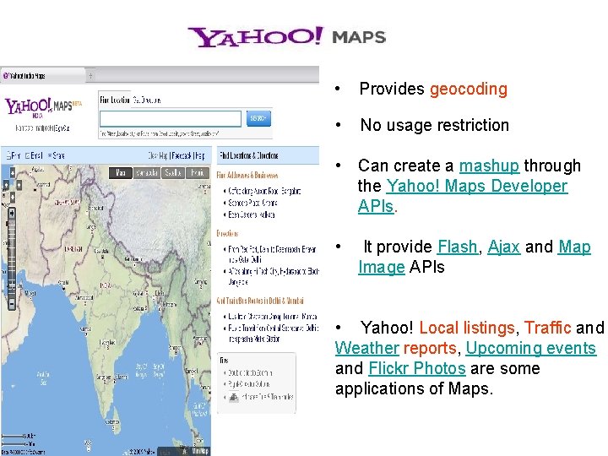Zoom in using the plus button

[x=12, y=213]
